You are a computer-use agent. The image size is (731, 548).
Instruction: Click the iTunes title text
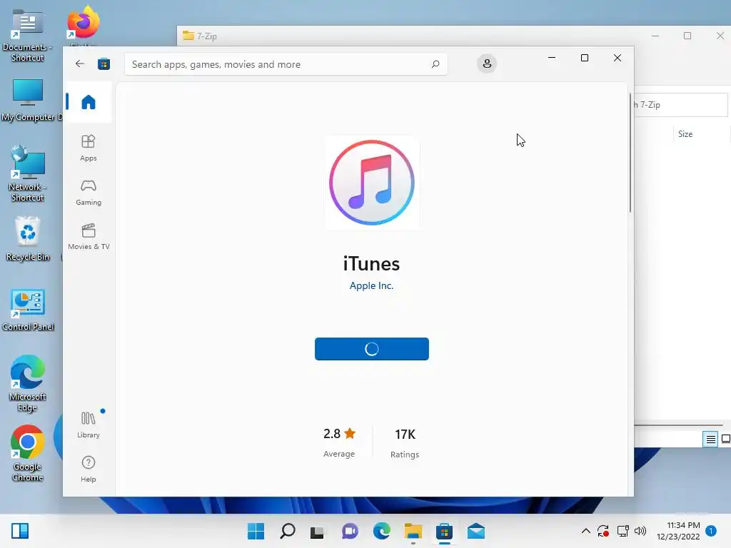[x=371, y=264]
